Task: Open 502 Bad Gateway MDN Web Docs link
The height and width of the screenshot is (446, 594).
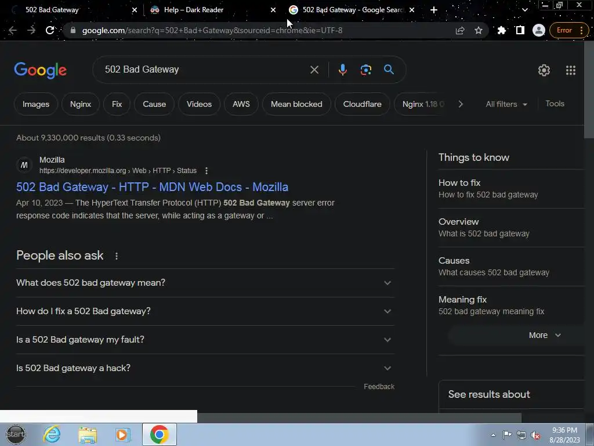Action: tap(153, 188)
